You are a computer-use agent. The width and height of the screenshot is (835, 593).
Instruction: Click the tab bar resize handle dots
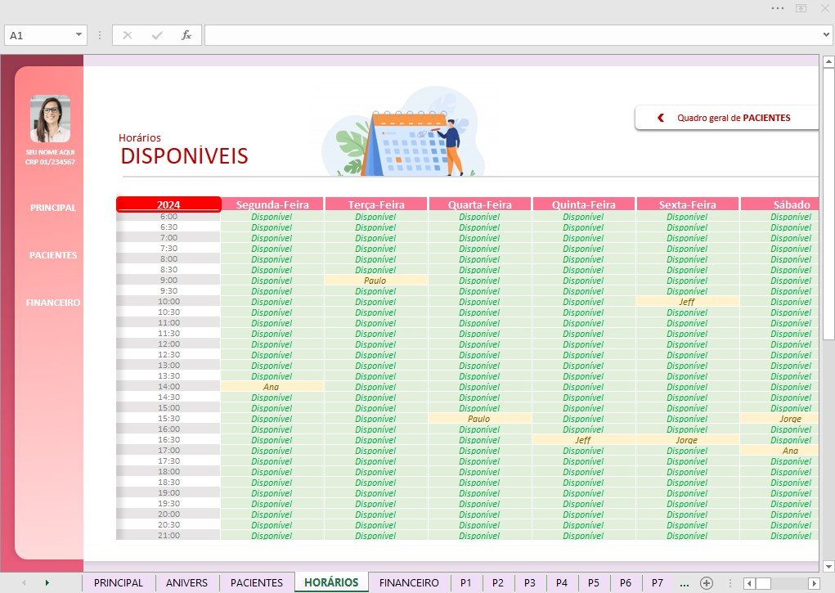[x=730, y=583]
